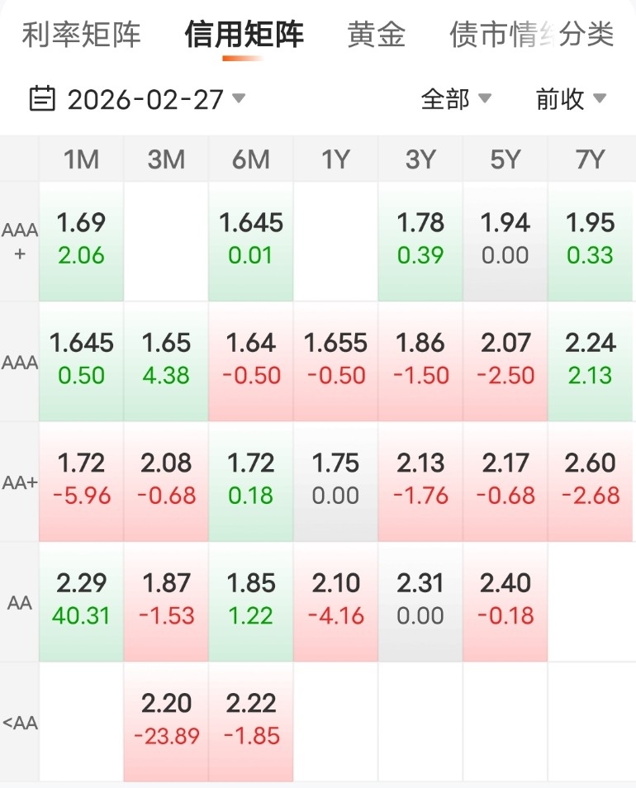
Task: Select the AA 1M cell with 40.31 change
Action: click(81, 600)
